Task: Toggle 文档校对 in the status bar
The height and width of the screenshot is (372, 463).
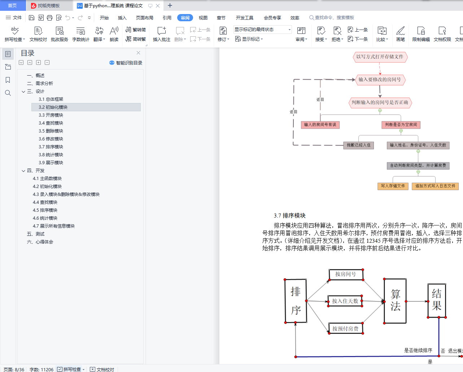Action: pyautogui.click(x=102, y=369)
